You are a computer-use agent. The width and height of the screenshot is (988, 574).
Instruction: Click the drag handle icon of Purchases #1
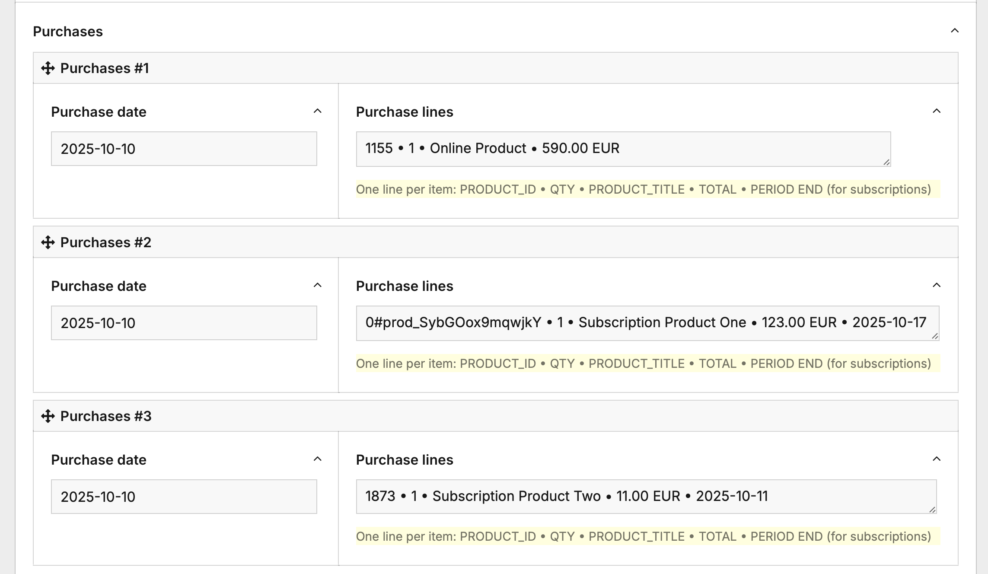click(48, 68)
